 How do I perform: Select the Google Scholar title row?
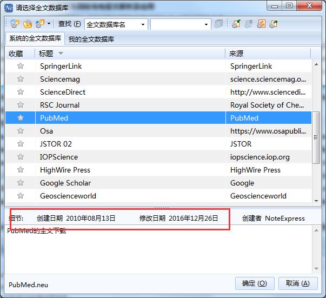130,183
